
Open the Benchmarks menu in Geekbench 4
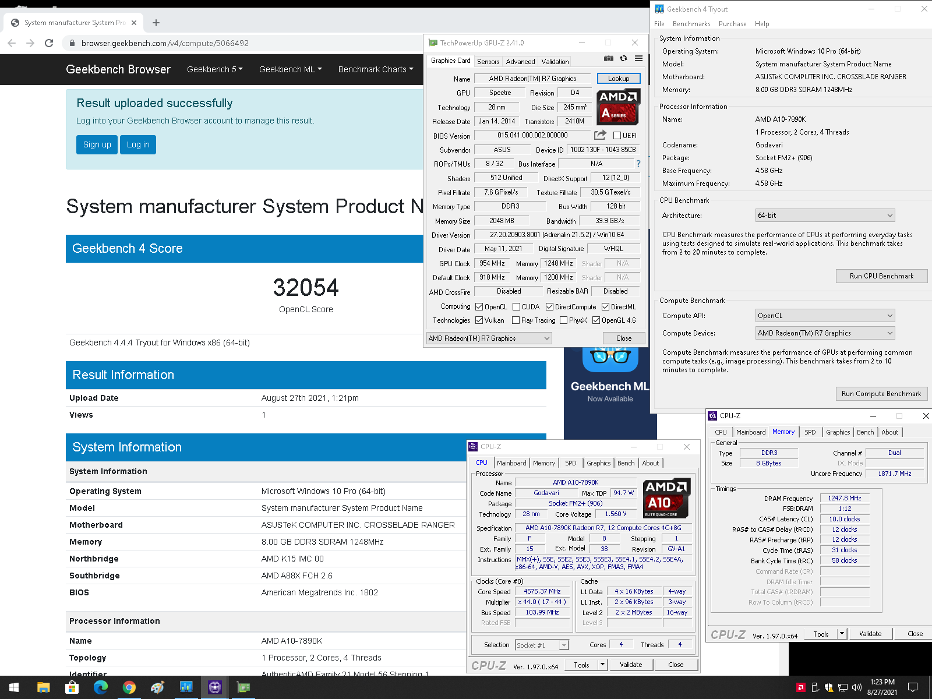pyautogui.click(x=691, y=24)
